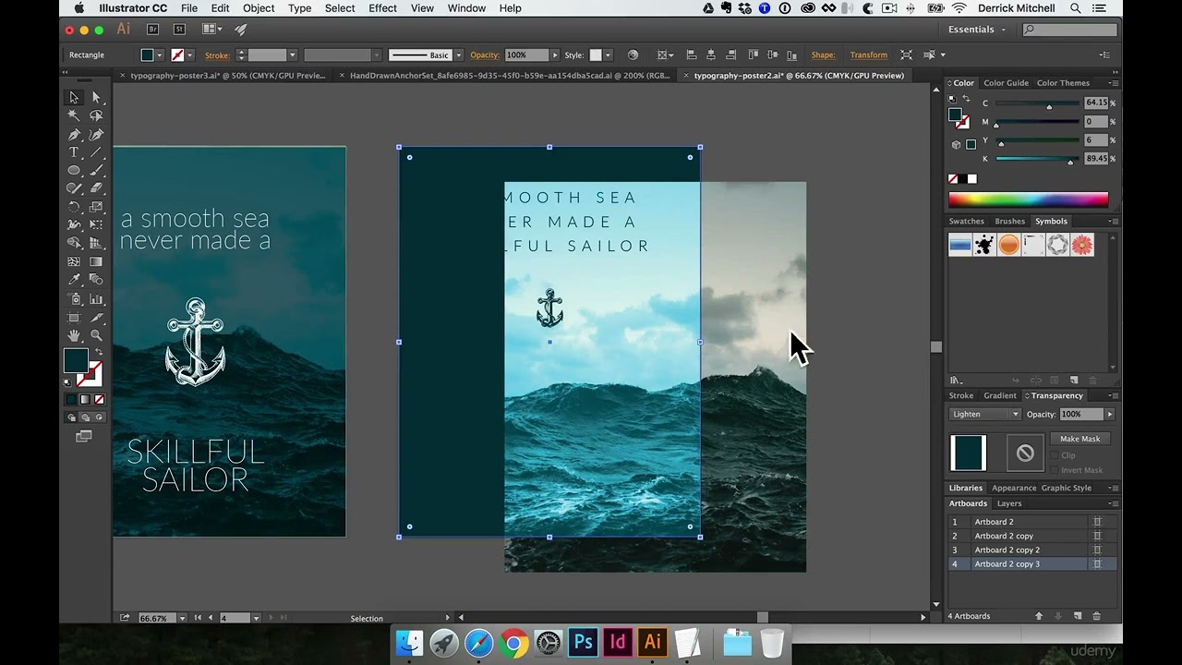The image size is (1182, 665).
Task: Open Basic brush definition dropdown
Action: (x=458, y=55)
